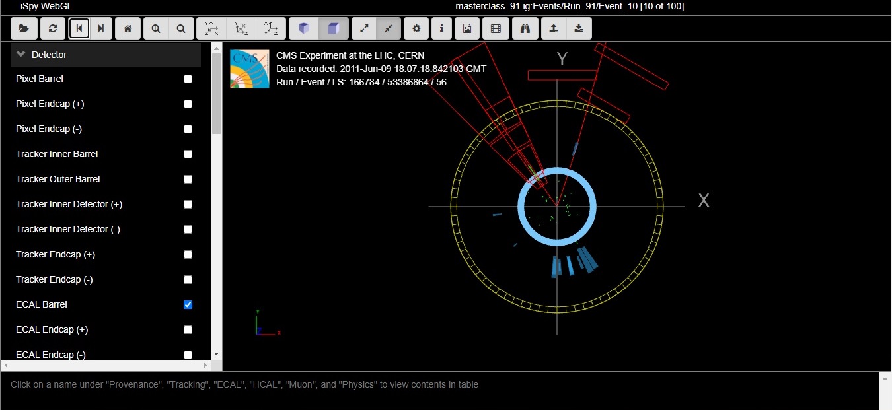
Task: Reset view with the home icon
Action: (128, 28)
